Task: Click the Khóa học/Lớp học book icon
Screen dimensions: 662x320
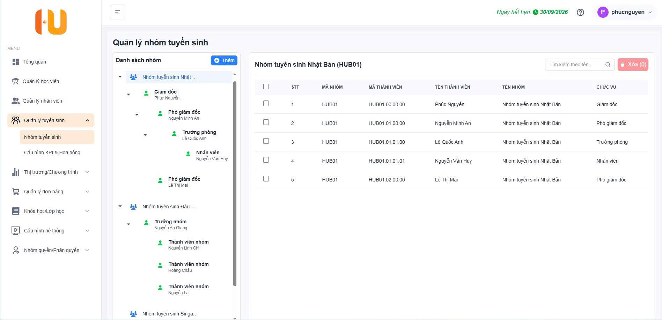Action: pos(15,211)
